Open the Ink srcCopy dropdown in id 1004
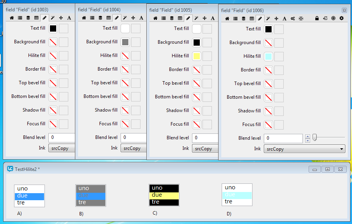 133,148
